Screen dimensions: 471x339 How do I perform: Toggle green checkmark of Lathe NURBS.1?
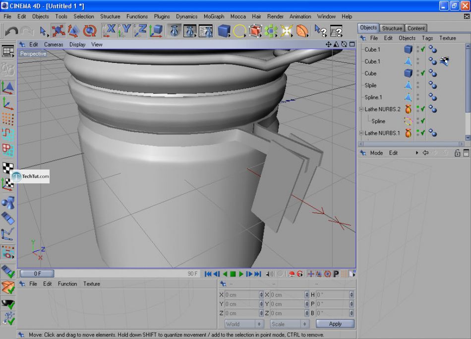[x=423, y=133]
